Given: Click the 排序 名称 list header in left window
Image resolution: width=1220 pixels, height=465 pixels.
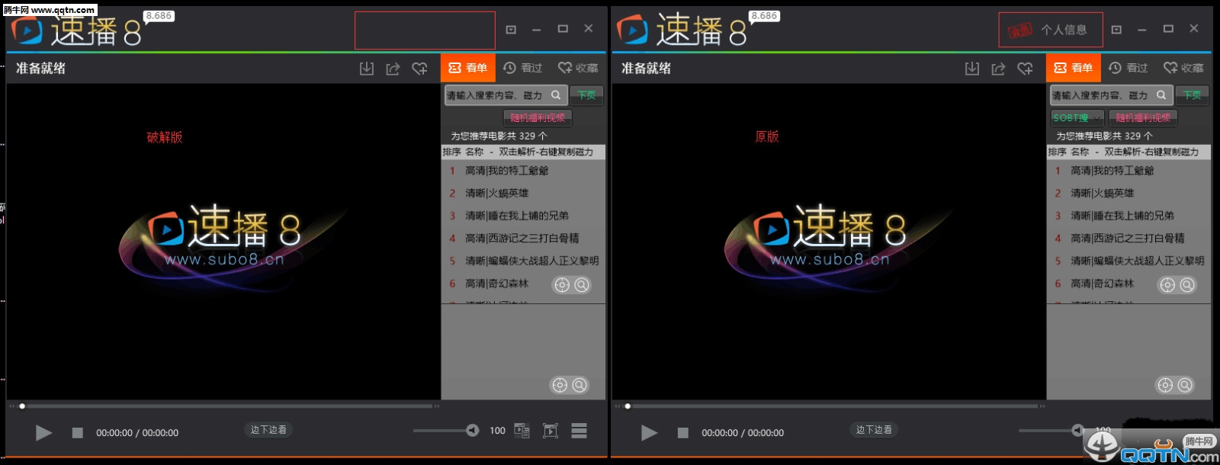Looking at the screenshot, I should (523, 152).
